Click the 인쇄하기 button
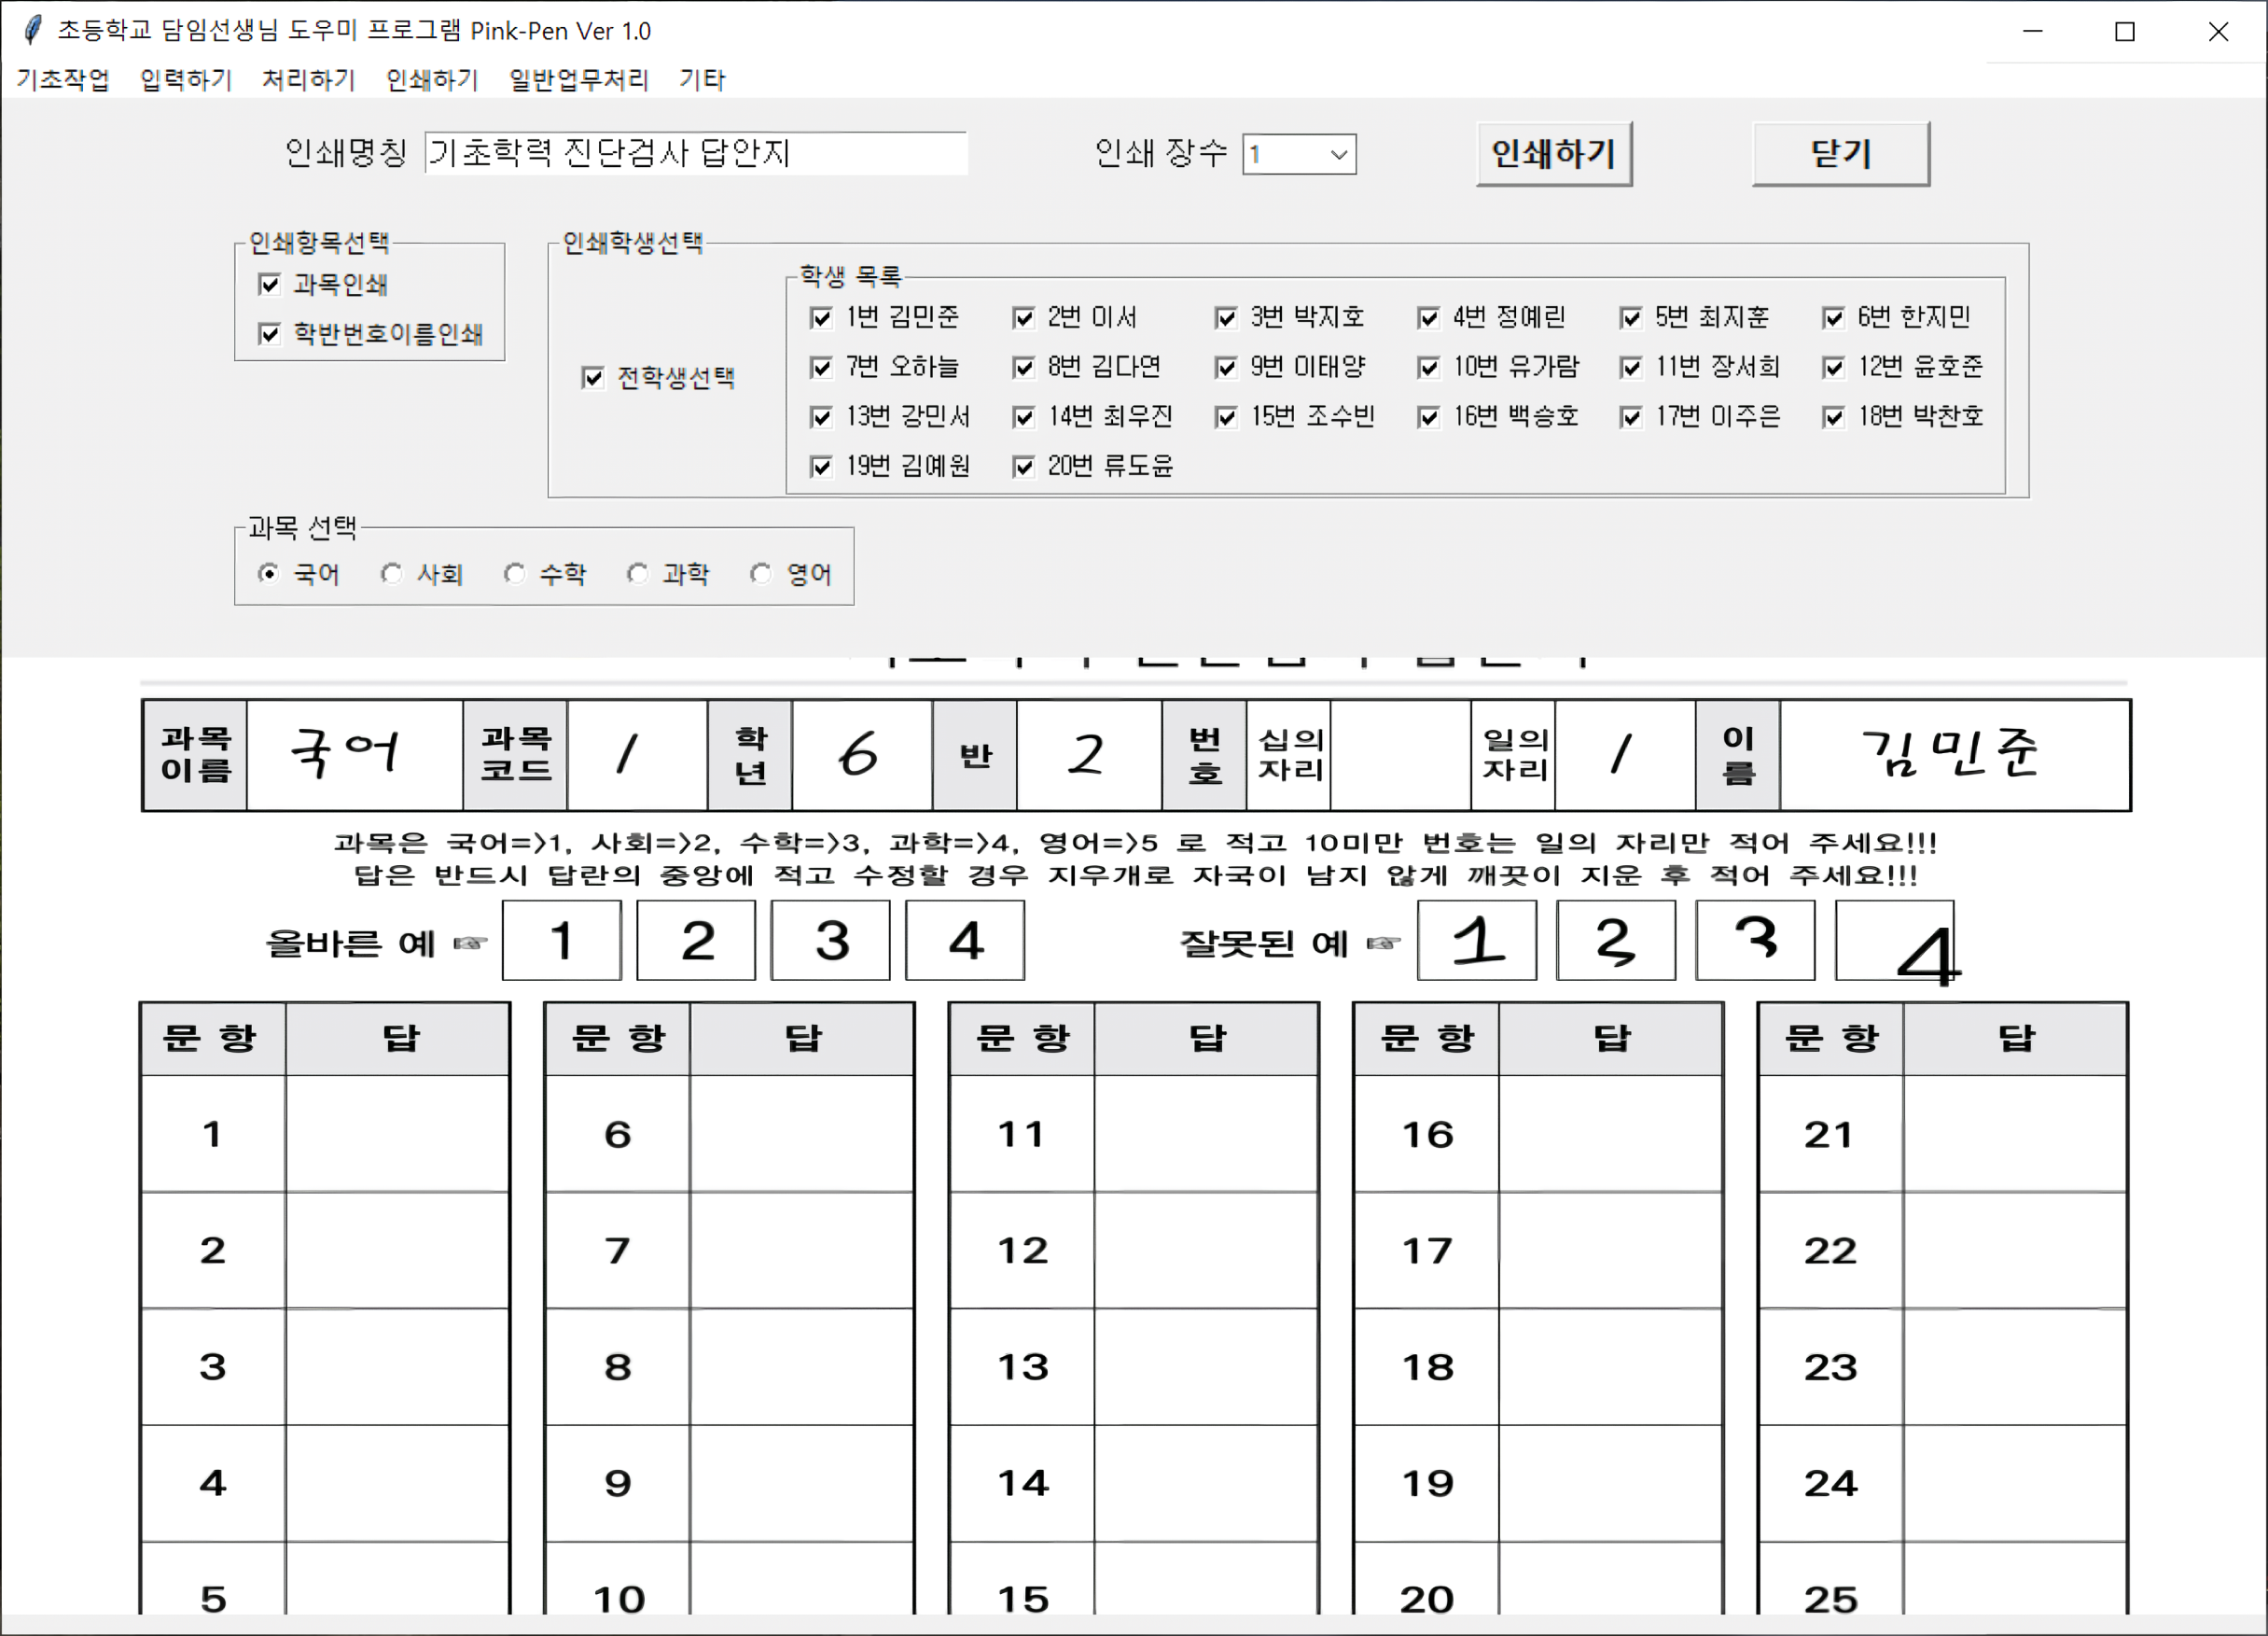Screen dimensions: 2268x1636 pyautogui.click(x=1554, y=154)
